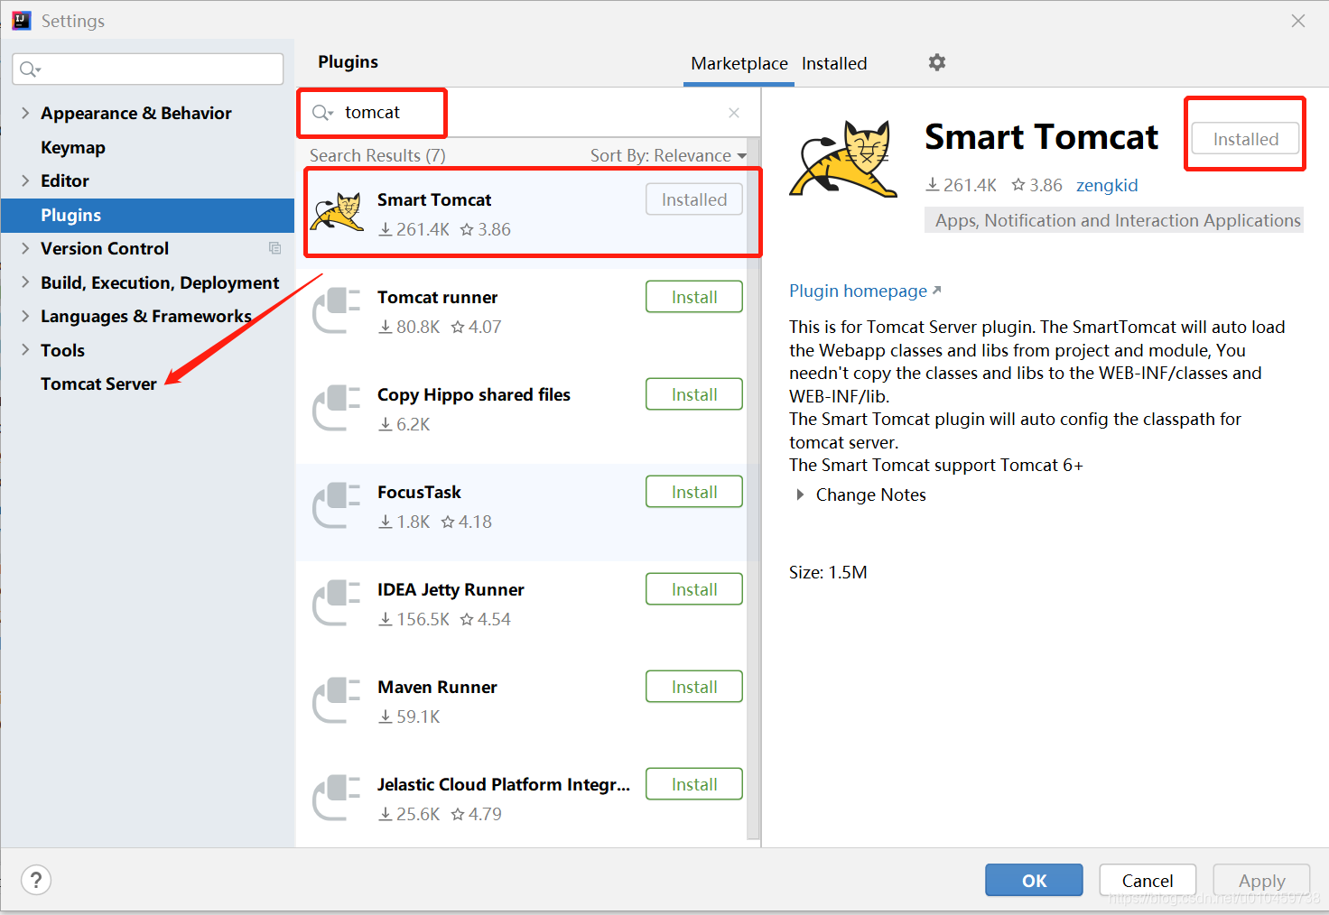Image resolution: width=1329 pixels, height=915 pixels.
Task: Click the Smart Tomcat cat icon in results list
Action: [x=337, y=214]
